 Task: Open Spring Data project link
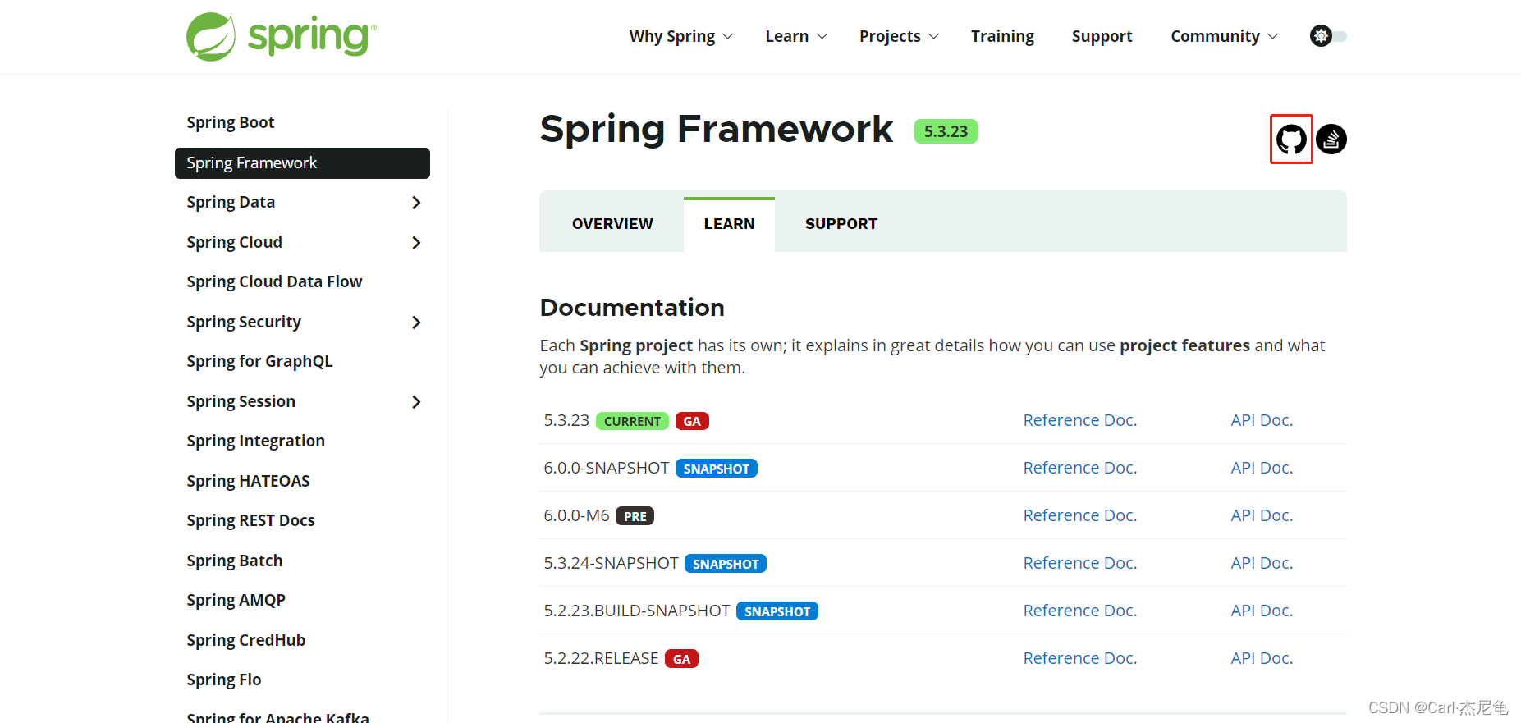pos(231,202)
